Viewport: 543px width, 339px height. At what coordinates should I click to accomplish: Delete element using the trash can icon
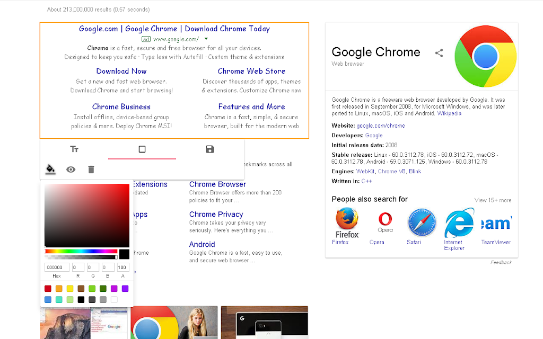(x=91, y=169)
